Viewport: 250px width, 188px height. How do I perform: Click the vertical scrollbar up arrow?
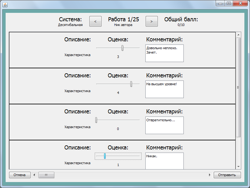pyautogui.click(x=238, y=35)
